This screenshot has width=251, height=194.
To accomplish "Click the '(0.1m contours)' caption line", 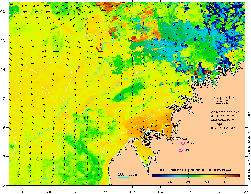I will point(223,116).
